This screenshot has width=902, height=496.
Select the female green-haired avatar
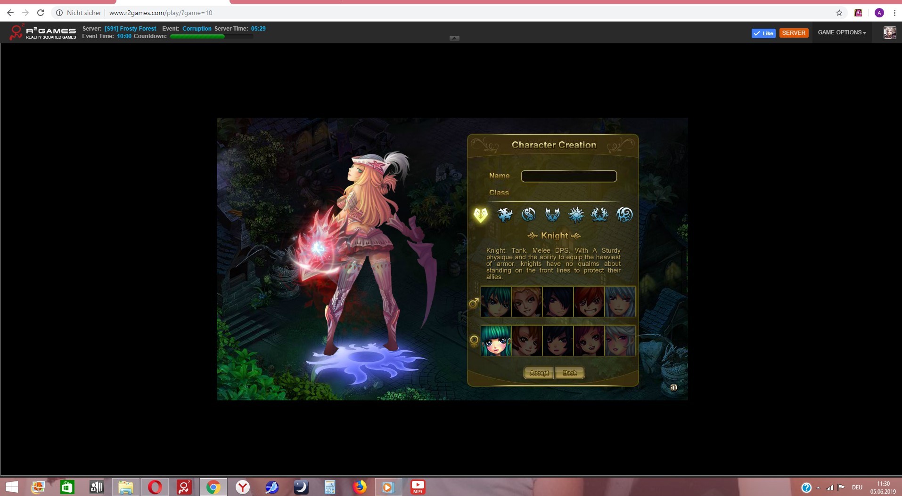496,341
